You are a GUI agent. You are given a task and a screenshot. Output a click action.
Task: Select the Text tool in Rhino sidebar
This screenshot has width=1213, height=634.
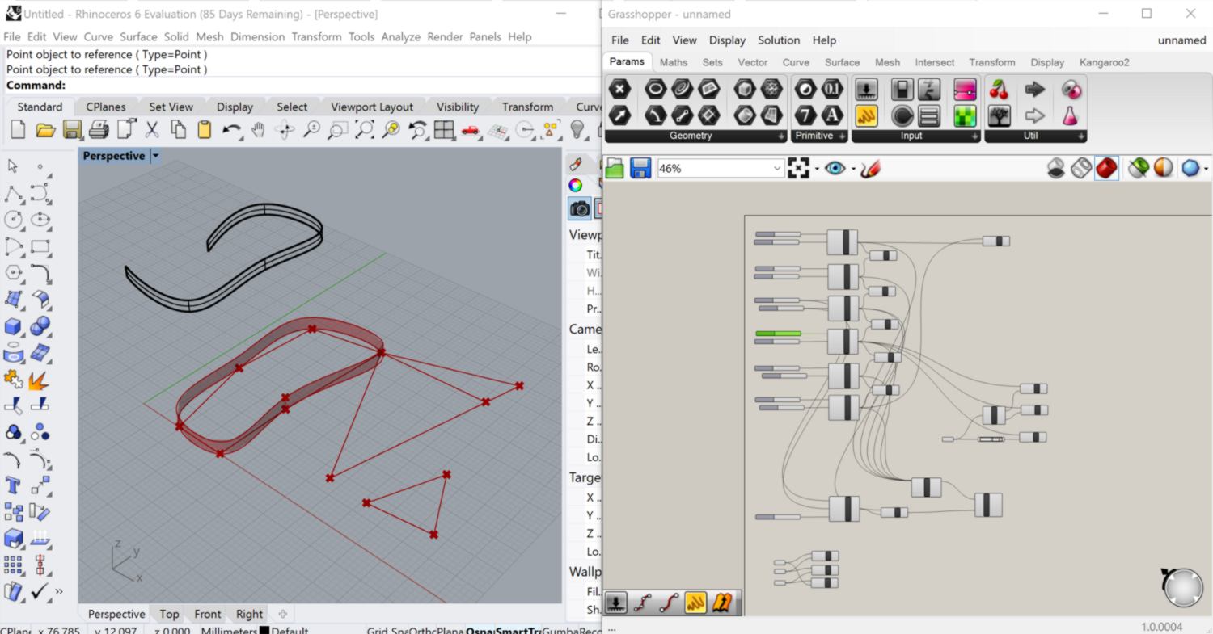click(x=14, y=485)
